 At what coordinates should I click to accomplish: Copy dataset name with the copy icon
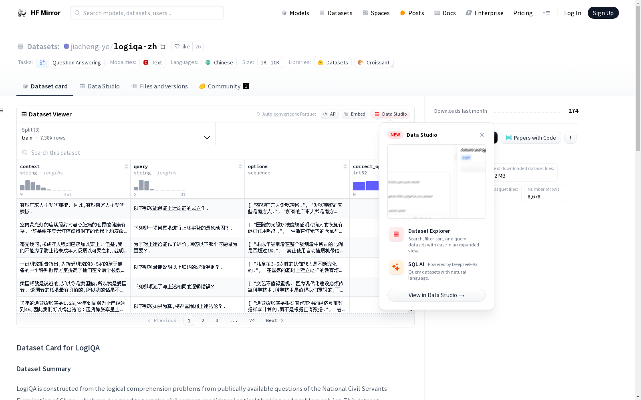tap(162, 46)
